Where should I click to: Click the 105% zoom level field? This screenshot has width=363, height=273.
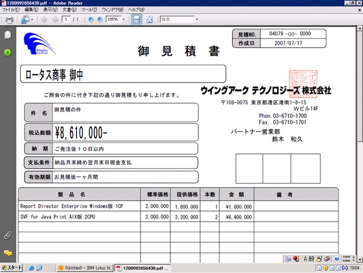pyautogui.click(x=113, y=19)
